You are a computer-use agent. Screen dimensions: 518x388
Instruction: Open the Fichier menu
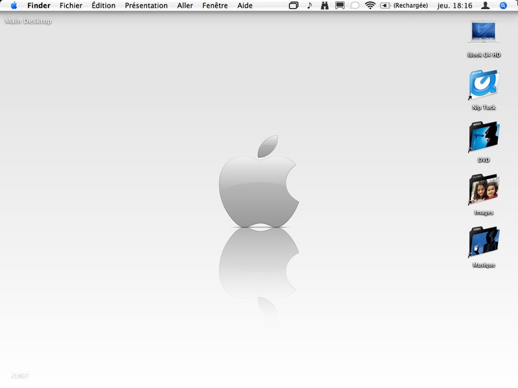coord(71,6)
